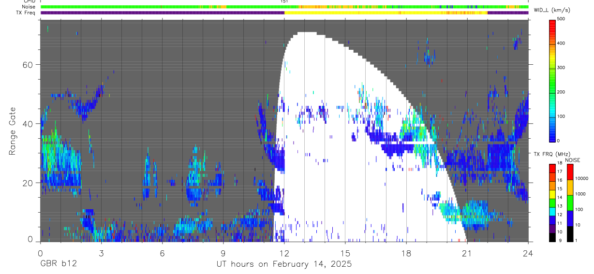Viewport: 594px width, 274px height.
Task: Click the 9 MHz label in TX frequency legend
Action: 560,241
